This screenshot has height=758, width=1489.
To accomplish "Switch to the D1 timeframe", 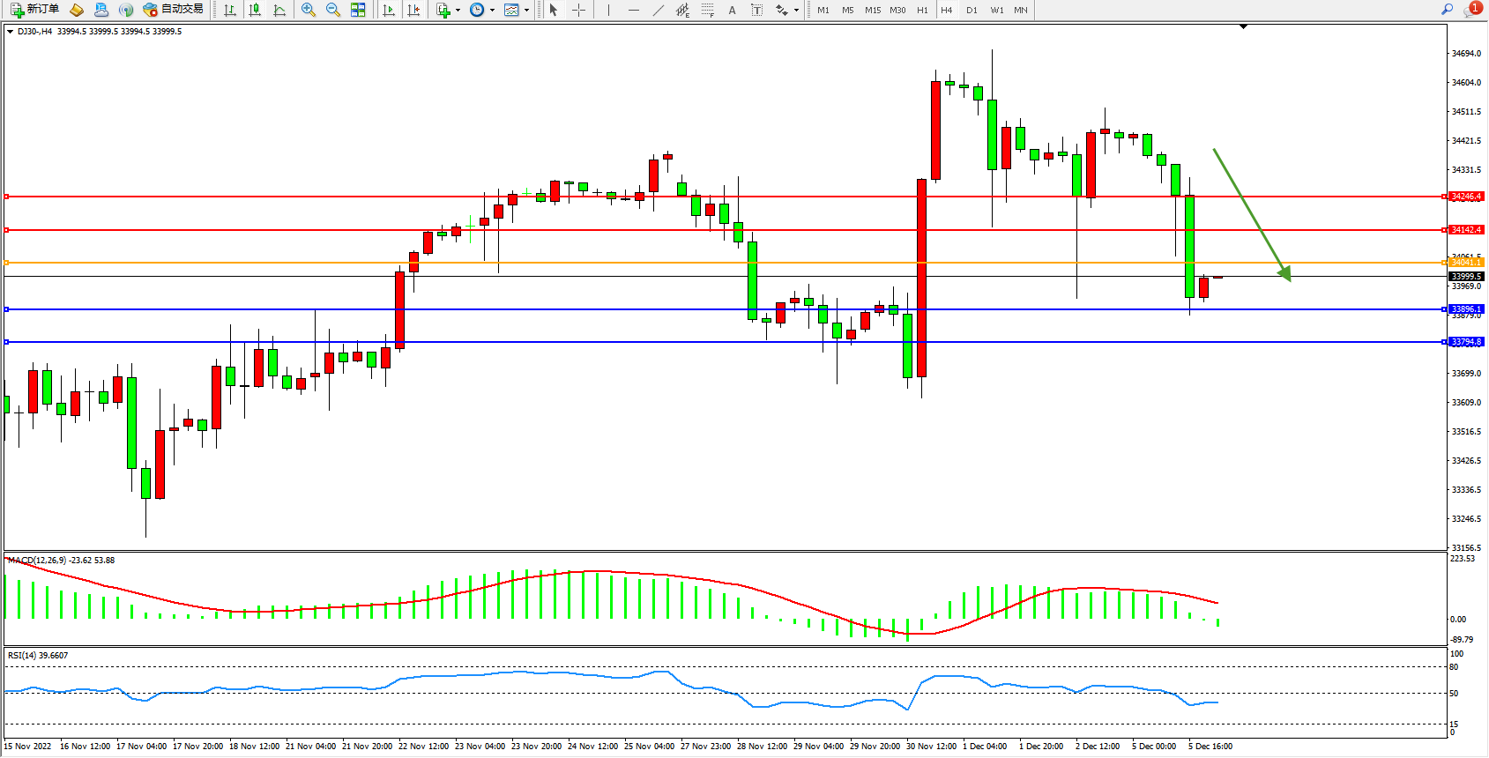I will pyautogui.click(x=972, y=10).
